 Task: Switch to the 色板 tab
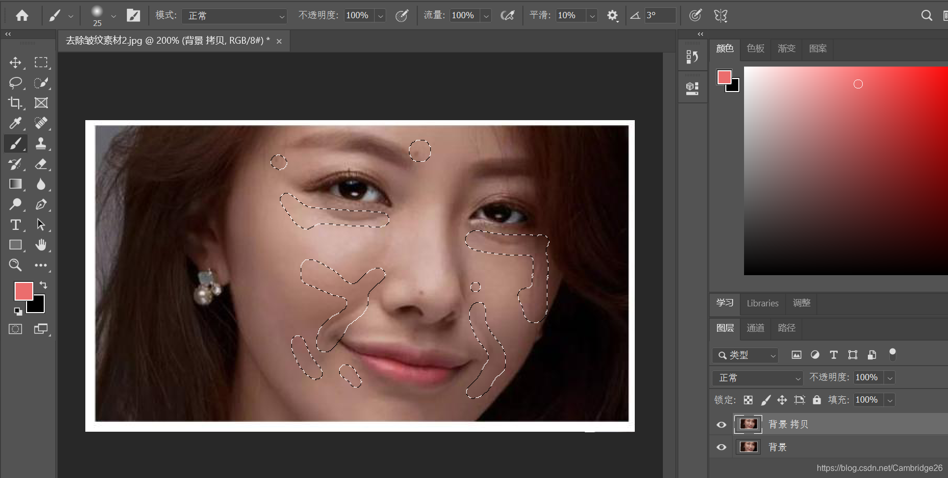pos(755,48)
